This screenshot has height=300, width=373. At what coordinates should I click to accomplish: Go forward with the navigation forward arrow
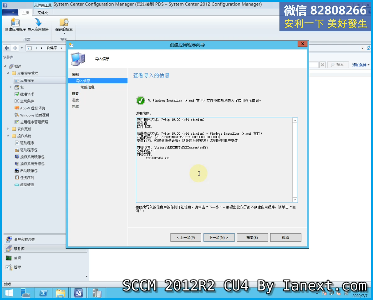coord(14,48)
